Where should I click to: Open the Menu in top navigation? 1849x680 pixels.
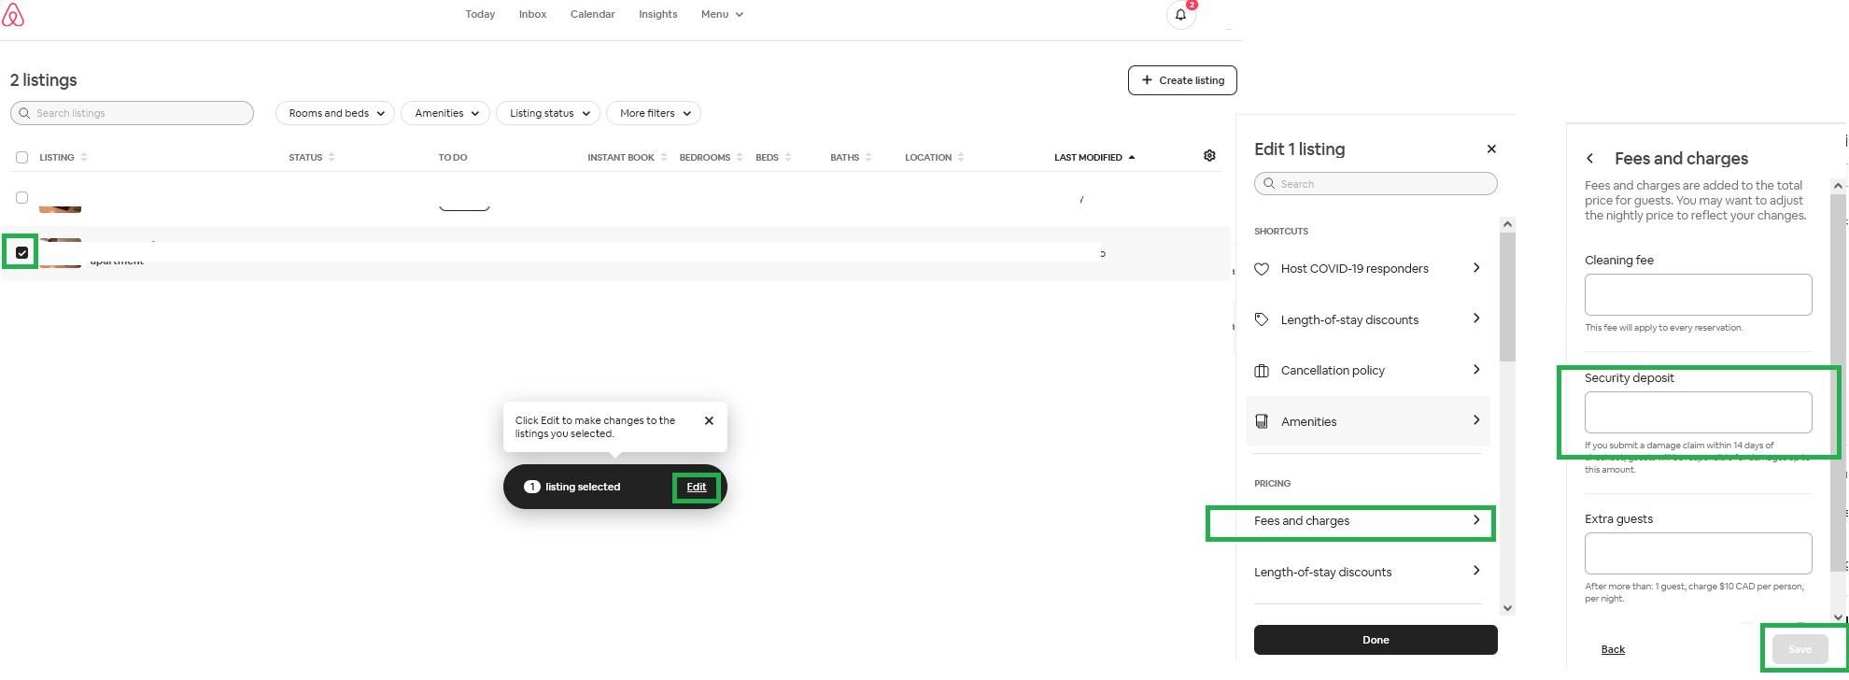click(x=722, y=14)
